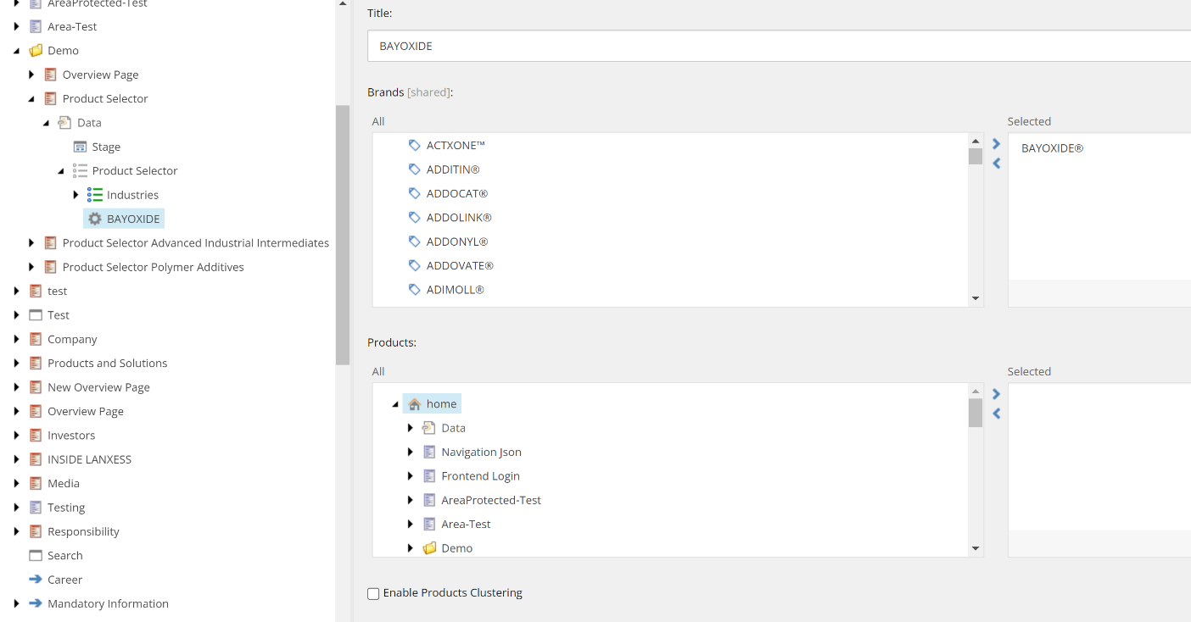This screenshot has height=622, width=1191.
Task: Move brand right using Brands right arrow
Action: point(997,144)
